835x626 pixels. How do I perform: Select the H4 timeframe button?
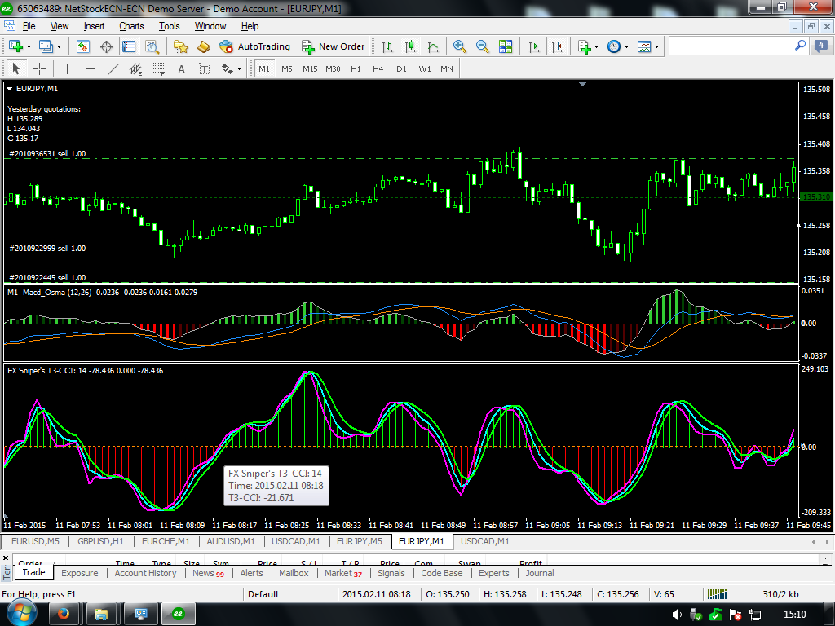pyautogui.click(x=378, y=68)
